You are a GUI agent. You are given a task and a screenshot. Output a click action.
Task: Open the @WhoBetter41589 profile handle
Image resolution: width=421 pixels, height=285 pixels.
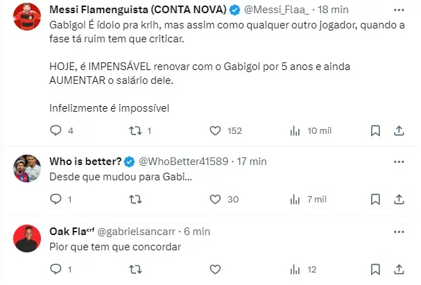click(184, 162)
